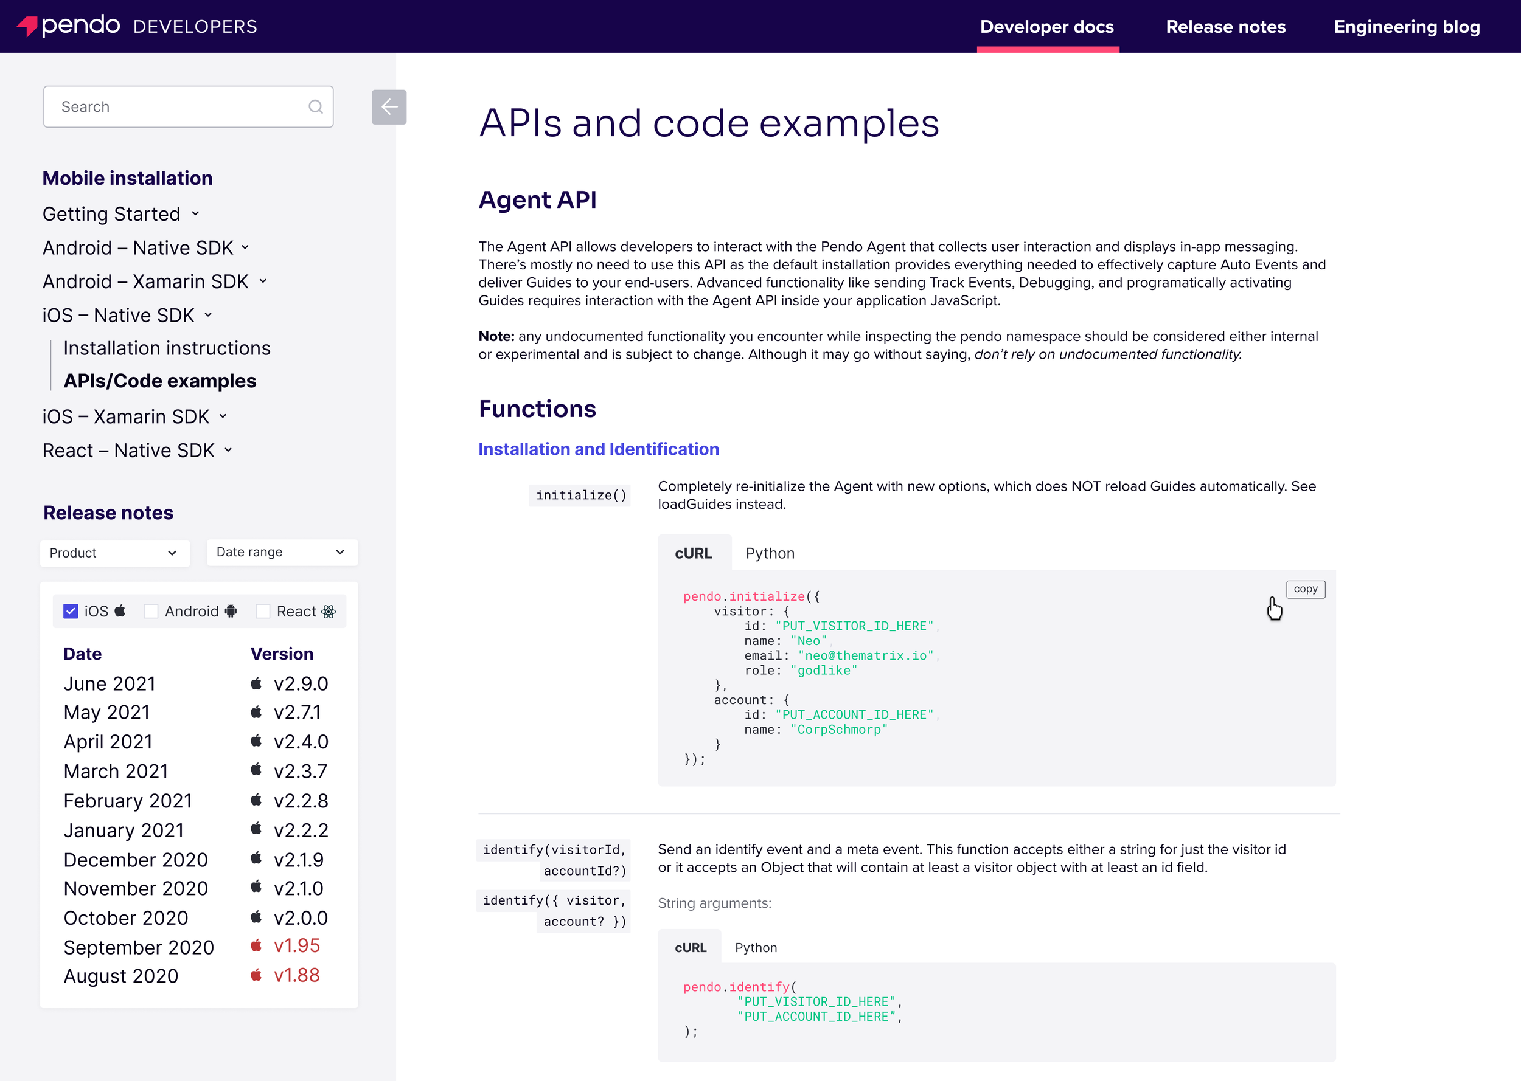Click the Android robot icon in filters
The width and height of the screenshot is (1521, 1081).
tap(231, 611)
